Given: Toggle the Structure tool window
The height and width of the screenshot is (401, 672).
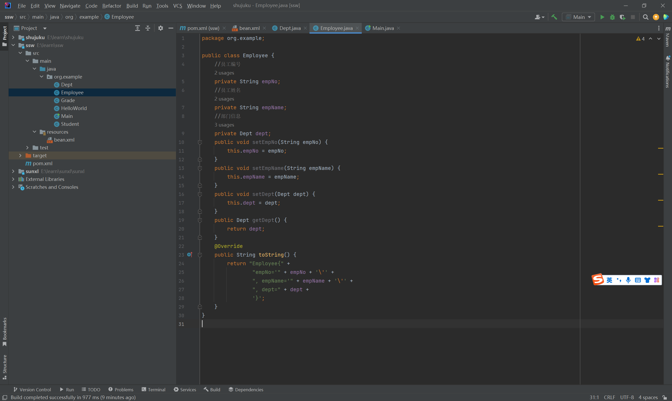Looking at the screenshot, I should (4, 367).
